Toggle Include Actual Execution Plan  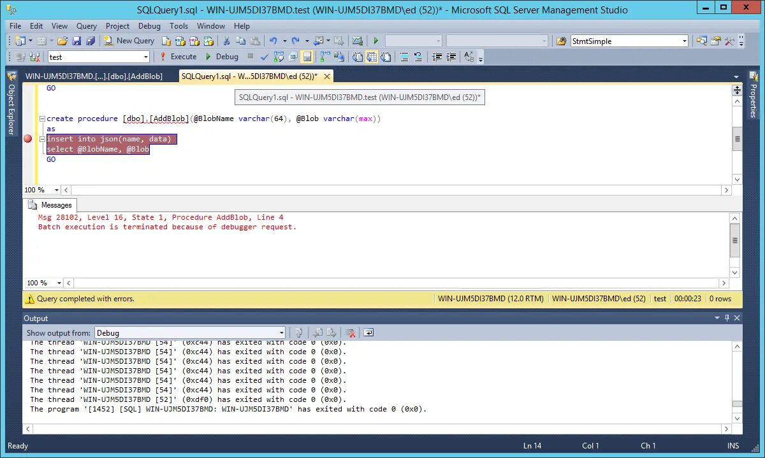[x=325, y=57]
